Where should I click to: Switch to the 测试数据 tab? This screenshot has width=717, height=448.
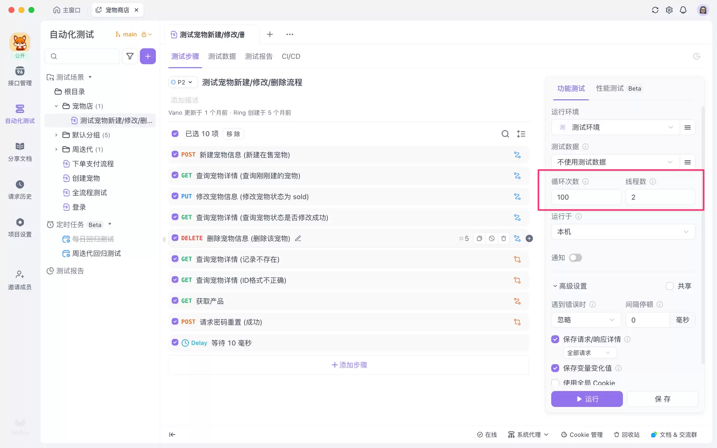(x=222, y=56)
